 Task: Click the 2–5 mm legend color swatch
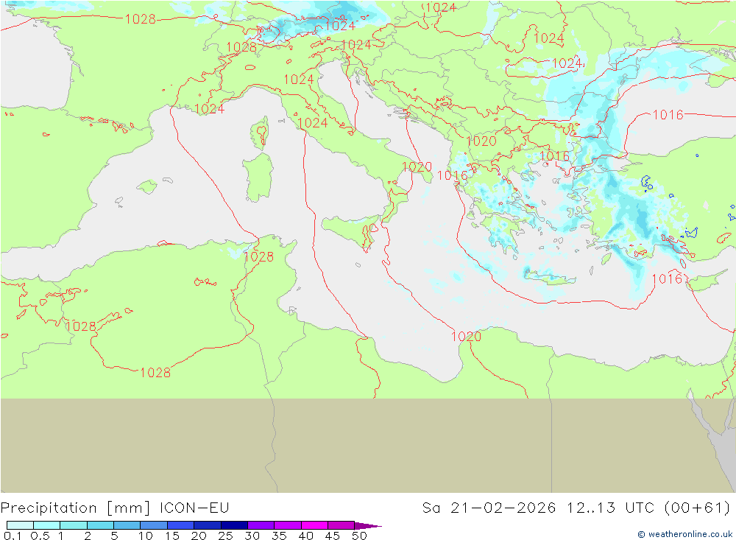100,525
